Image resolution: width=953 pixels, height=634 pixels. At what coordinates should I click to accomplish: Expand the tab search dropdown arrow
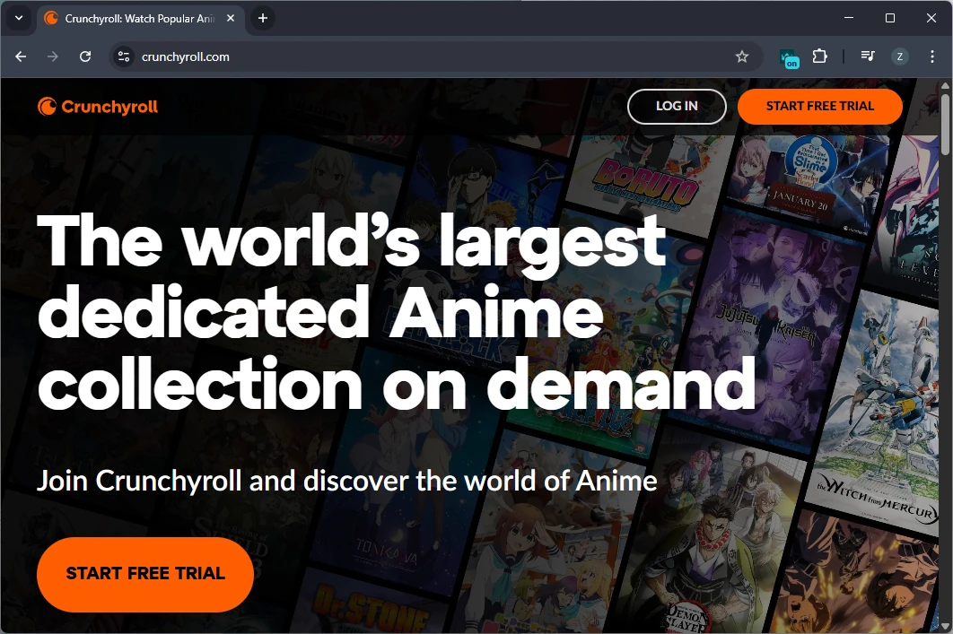tap(18, 18)
